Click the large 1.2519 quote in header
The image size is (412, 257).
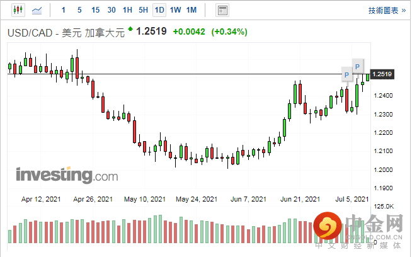[151, 31]
